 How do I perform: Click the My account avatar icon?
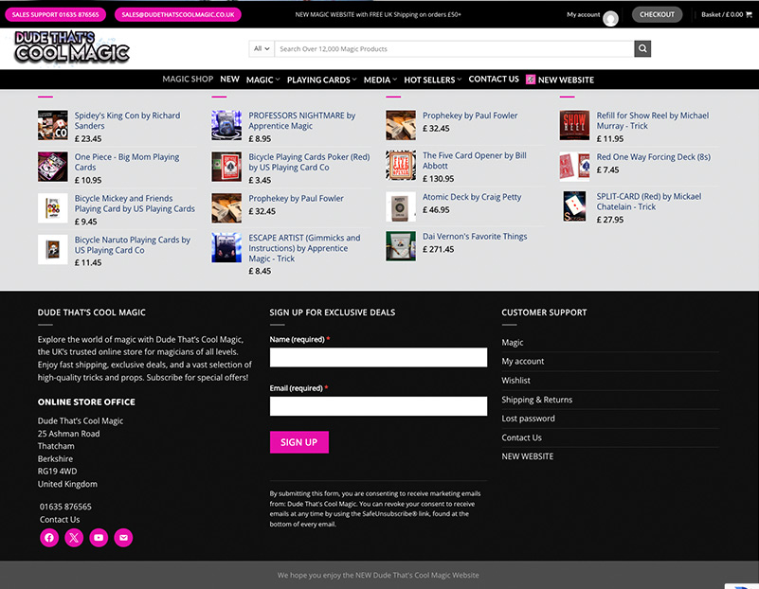click(x=610, y=18)
